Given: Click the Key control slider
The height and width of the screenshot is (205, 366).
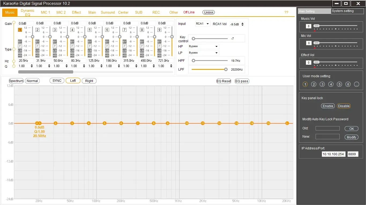Looking at the screenshot, I should [210, 38].
